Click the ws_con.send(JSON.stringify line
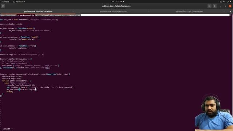 tap(21, 90)
